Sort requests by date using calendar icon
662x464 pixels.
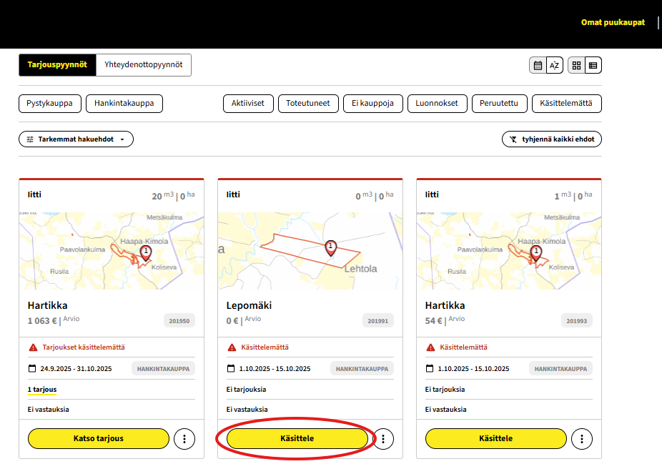coord(538,66)
